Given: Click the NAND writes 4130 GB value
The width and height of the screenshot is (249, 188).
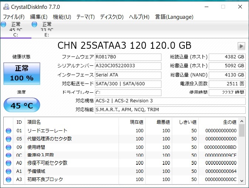Looking at the screenshot, I should tap(227, 75).
